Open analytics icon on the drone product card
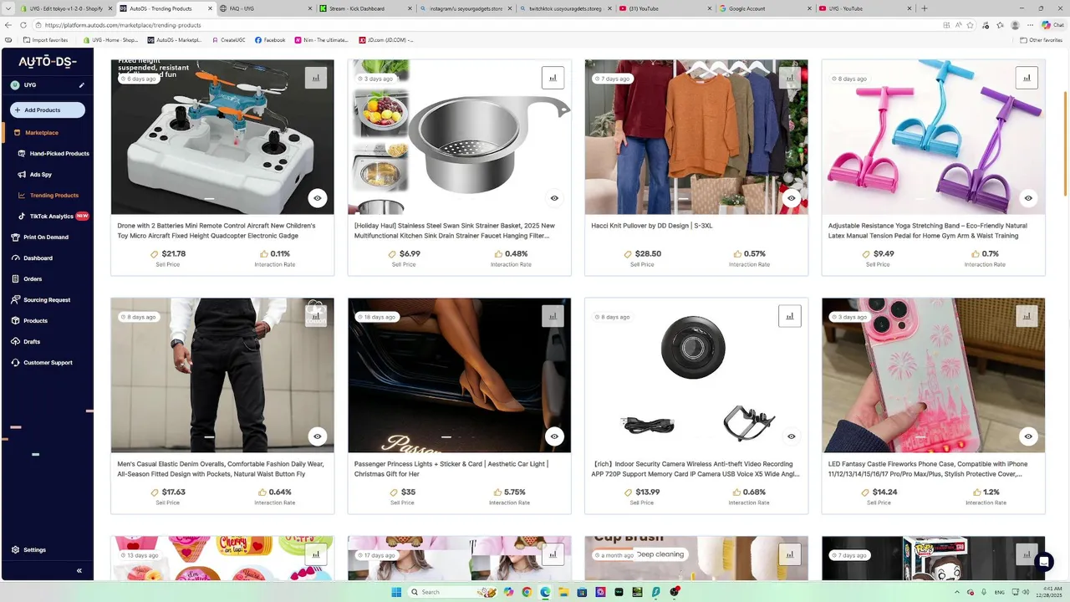The height and width of the screenshot is (602, 1070). (316, 78)
